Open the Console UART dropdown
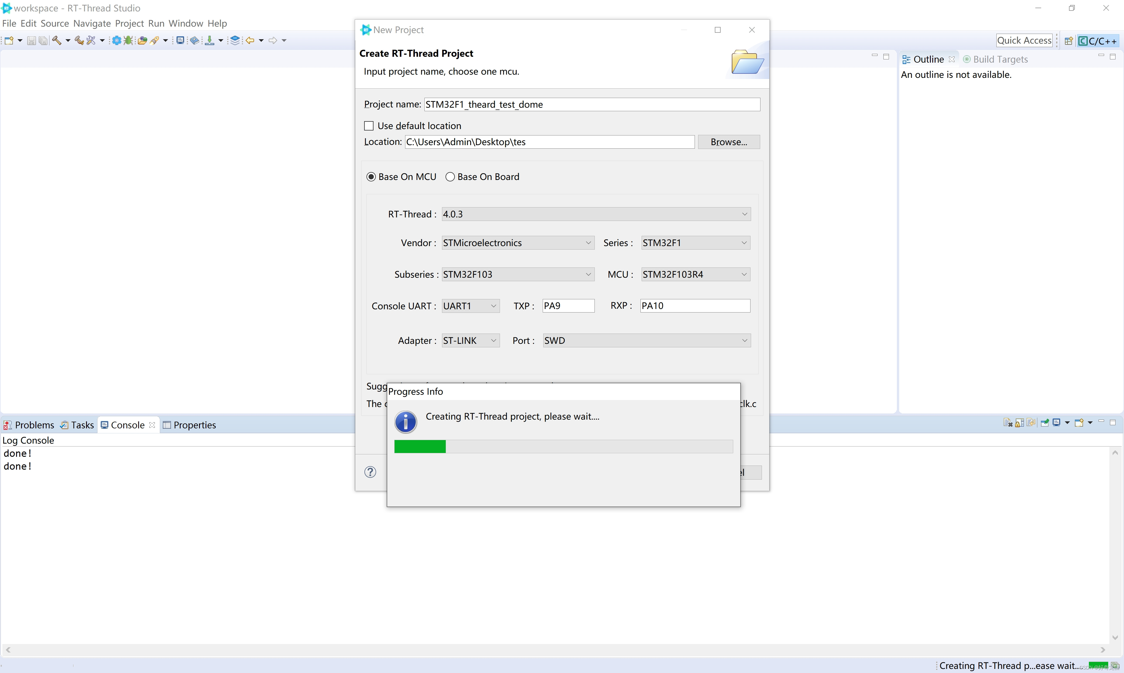The width and height of the screenshot is (1124, 673). tap(470, 306)
